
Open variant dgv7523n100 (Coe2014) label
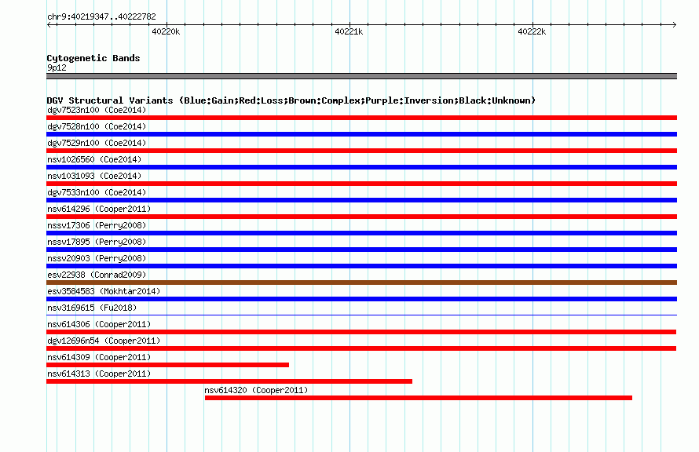(97, 110)
